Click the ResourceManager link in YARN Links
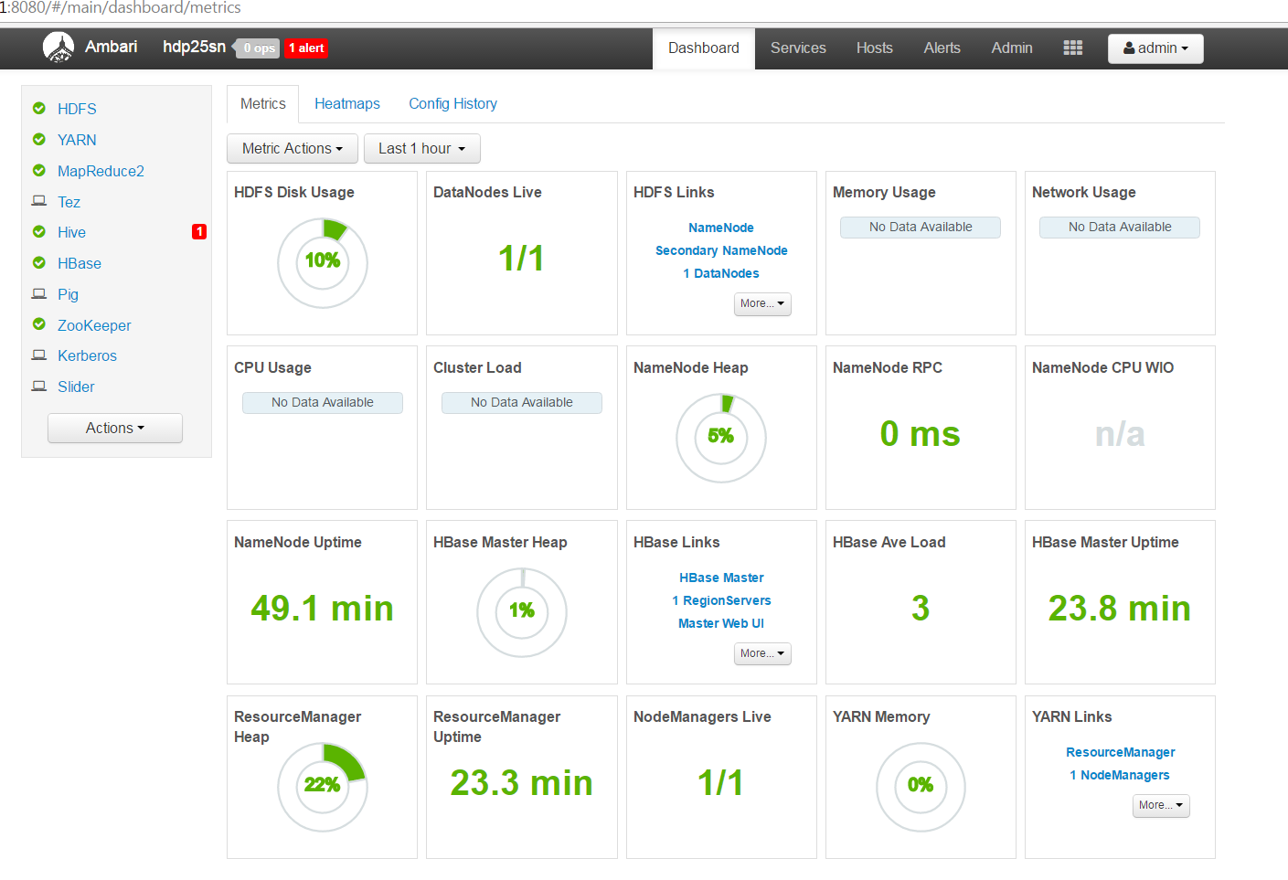Viewport: 1288px width, 880px height. pos(1121,752)
